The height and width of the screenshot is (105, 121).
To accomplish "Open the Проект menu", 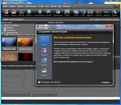I will 20,6.
